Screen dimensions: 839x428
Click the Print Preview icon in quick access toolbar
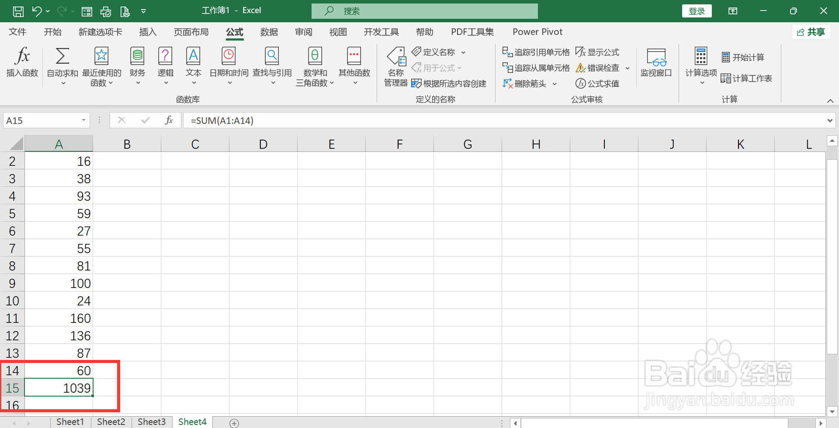coord(106,11)
